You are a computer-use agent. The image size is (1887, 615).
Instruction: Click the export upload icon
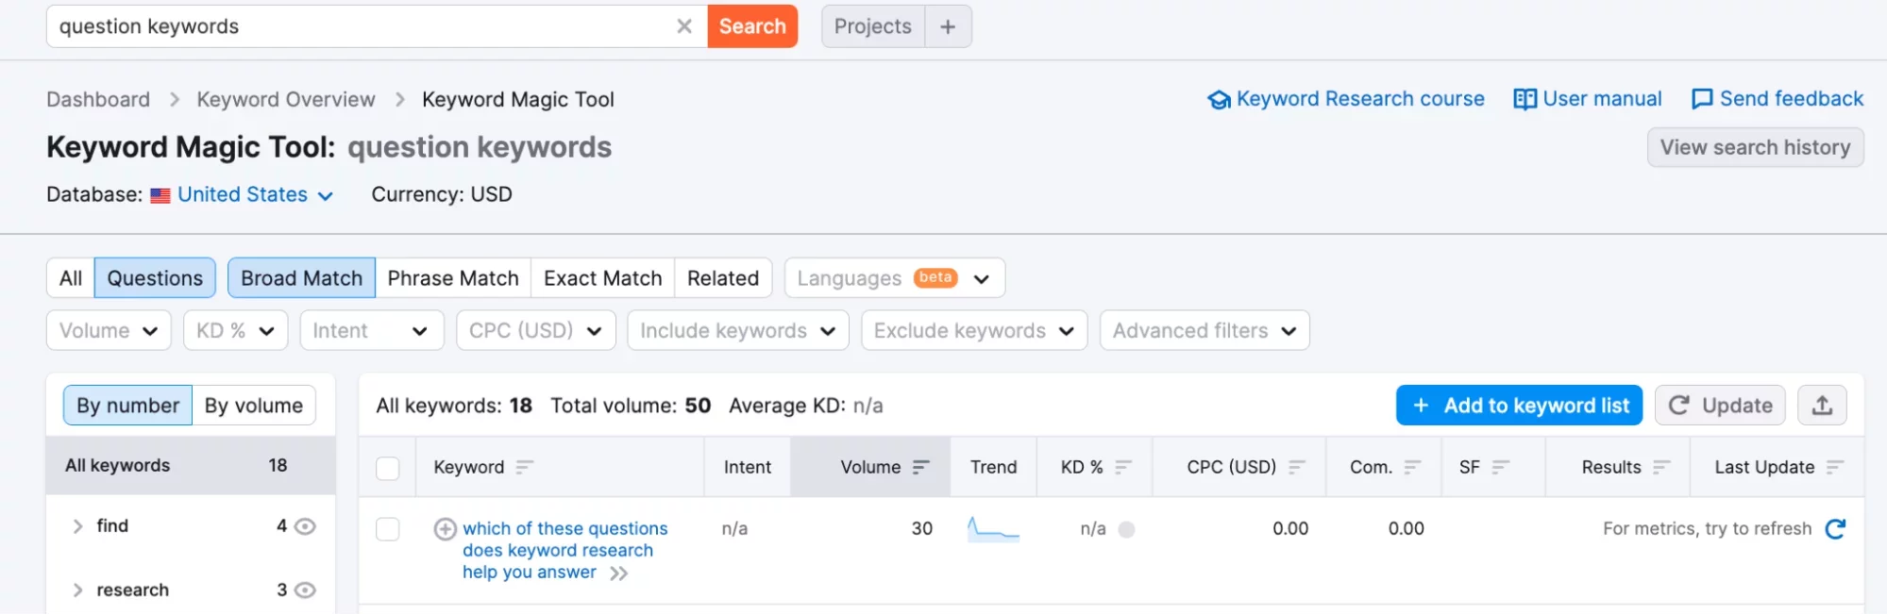point(1822,406)
